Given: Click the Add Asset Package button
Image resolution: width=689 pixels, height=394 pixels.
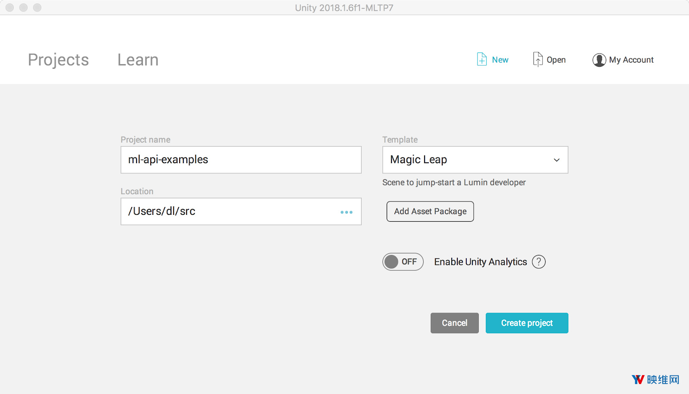Looking at the screenshot, I should click(430, 211).
